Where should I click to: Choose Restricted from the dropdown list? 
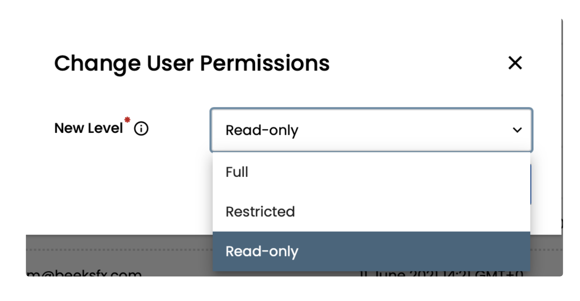pos(260,212)
